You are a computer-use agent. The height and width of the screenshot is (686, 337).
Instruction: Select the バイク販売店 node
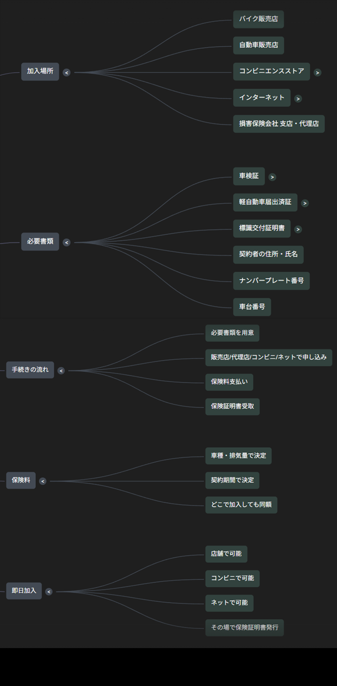pos(258,19)
